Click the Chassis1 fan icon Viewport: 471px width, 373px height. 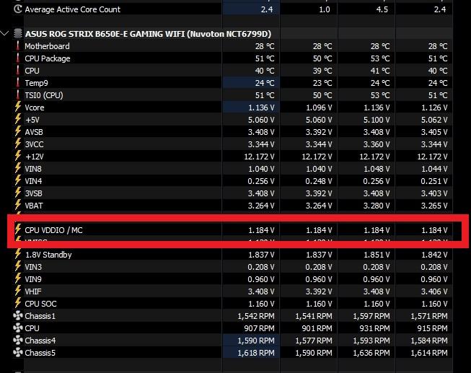18,316
